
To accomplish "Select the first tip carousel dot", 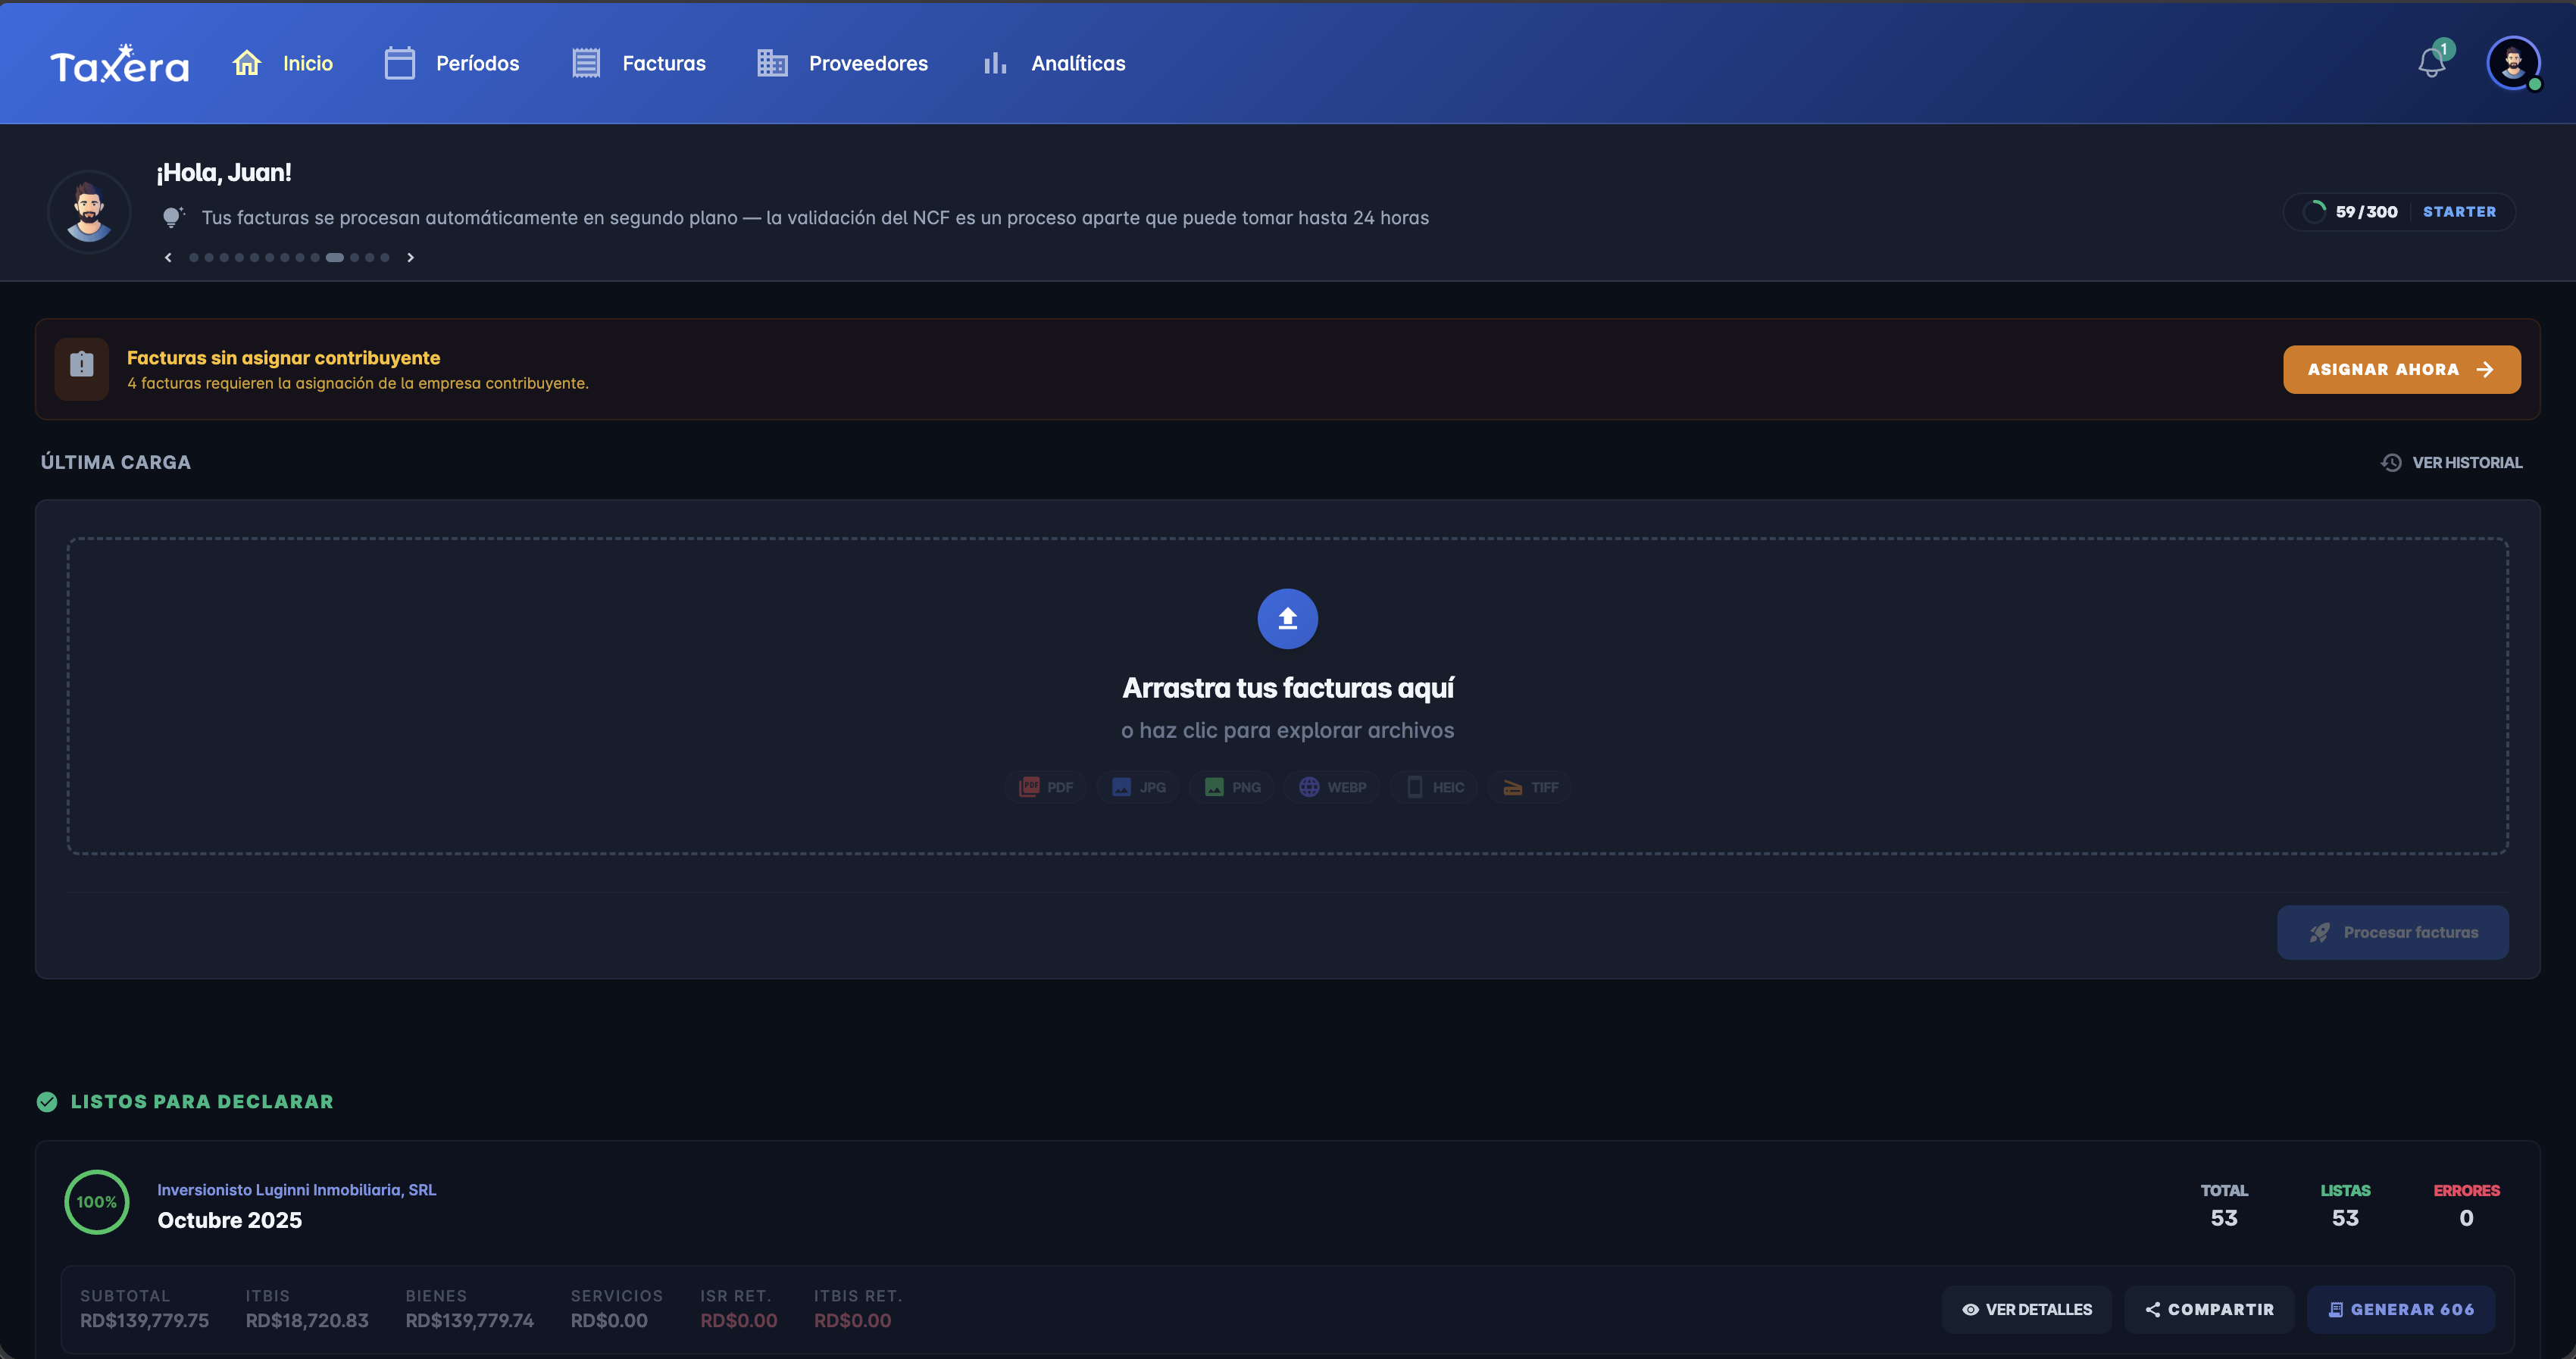I will pyautogui.click(x=194, y=257).
